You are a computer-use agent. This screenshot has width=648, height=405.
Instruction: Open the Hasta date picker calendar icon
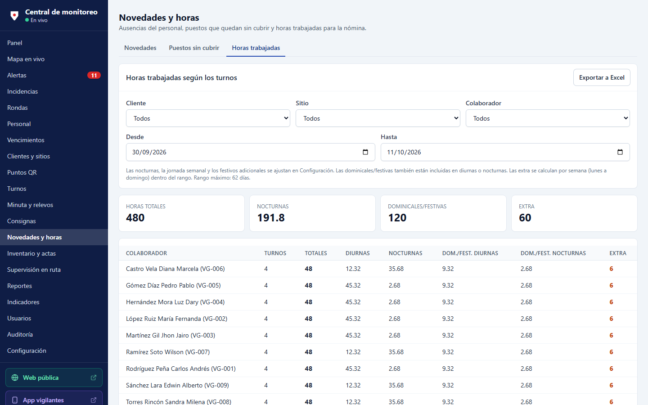(620, 152)
